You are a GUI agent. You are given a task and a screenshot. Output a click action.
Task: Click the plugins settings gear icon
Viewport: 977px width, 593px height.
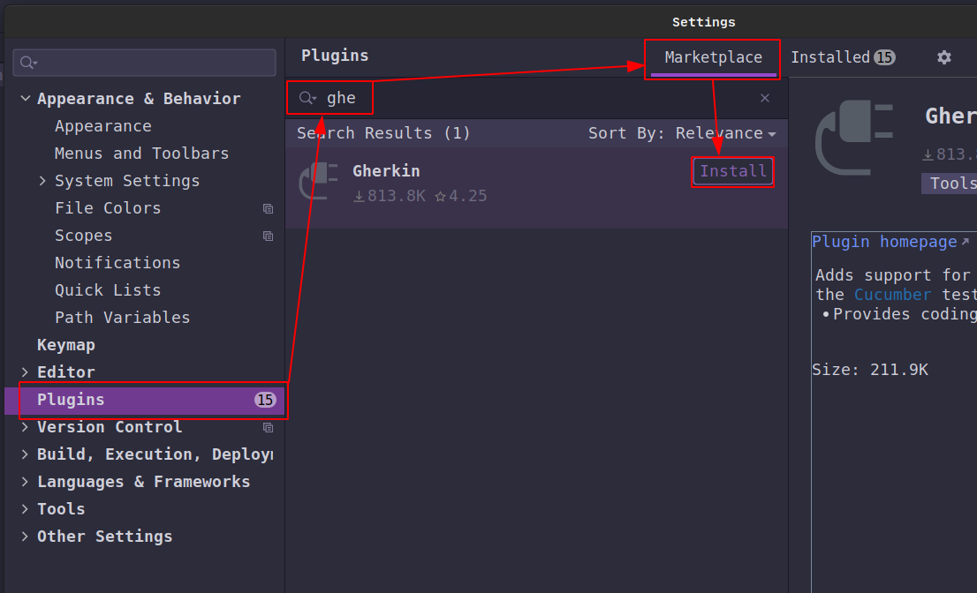click(x=944, y=57)
